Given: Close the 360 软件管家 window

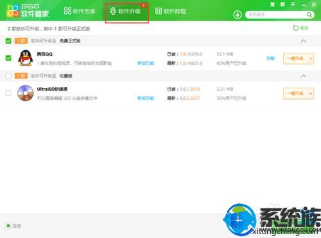Looking at the screenshot, I should [x=314, y=5].
